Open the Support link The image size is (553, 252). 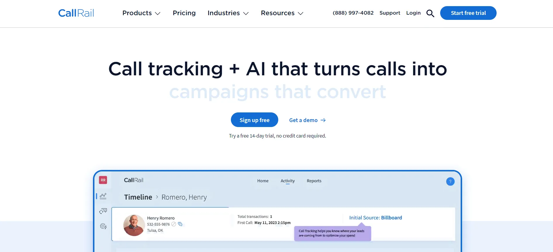tap(390, 13)
